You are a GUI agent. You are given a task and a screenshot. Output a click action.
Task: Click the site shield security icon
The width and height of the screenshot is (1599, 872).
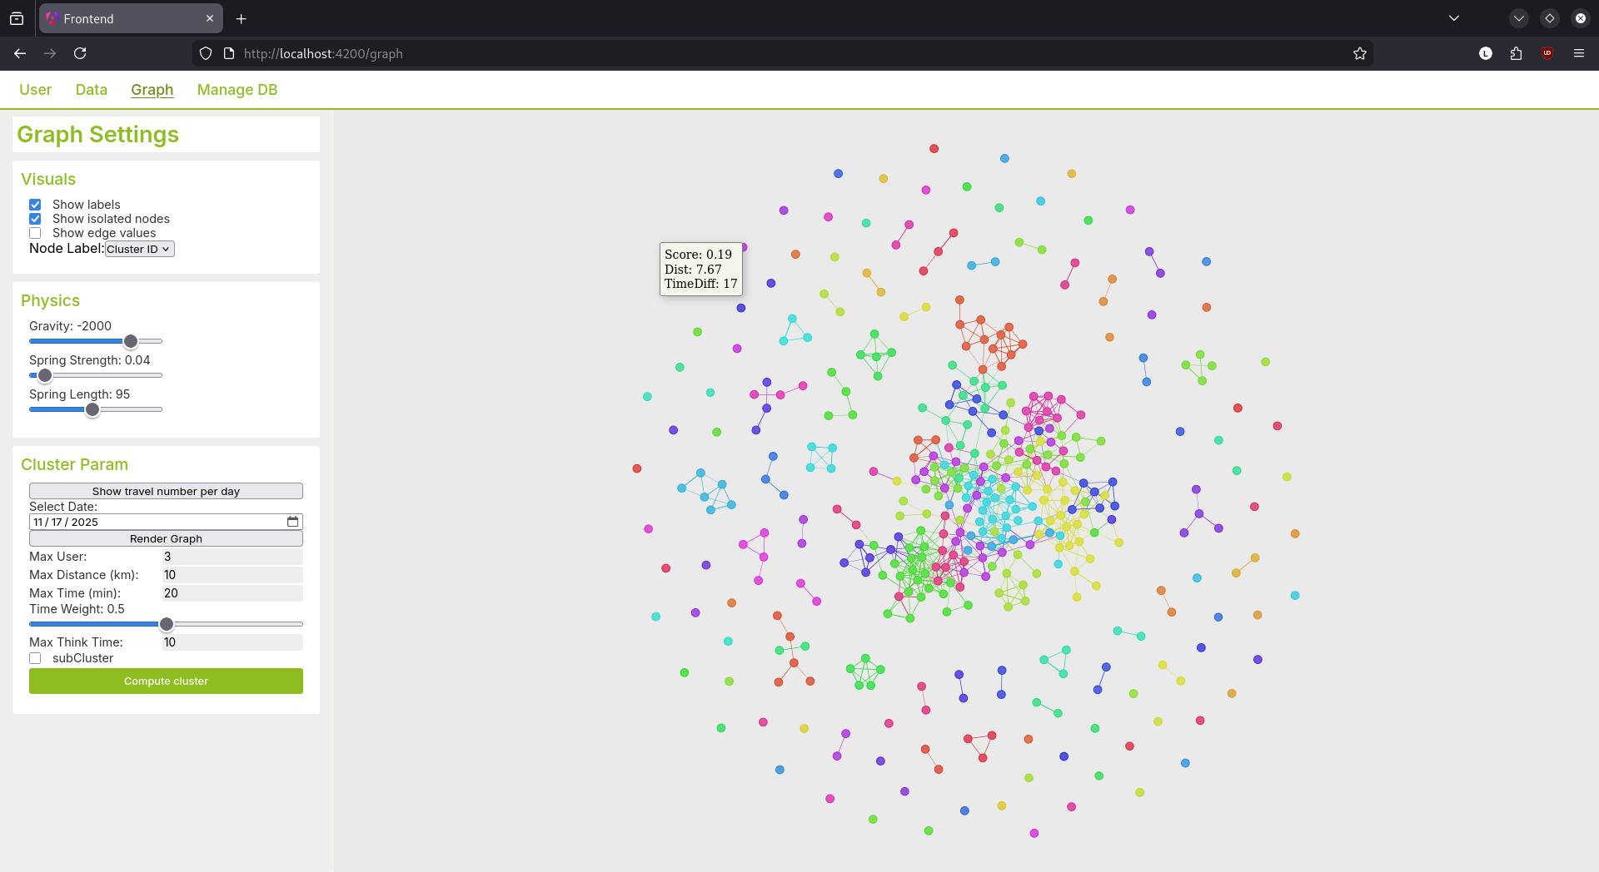(206, 53)
